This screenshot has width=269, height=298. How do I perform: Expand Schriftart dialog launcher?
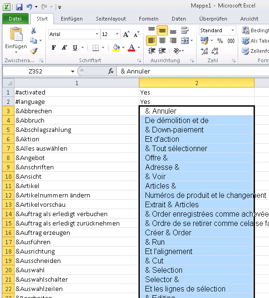pos(139,61)
